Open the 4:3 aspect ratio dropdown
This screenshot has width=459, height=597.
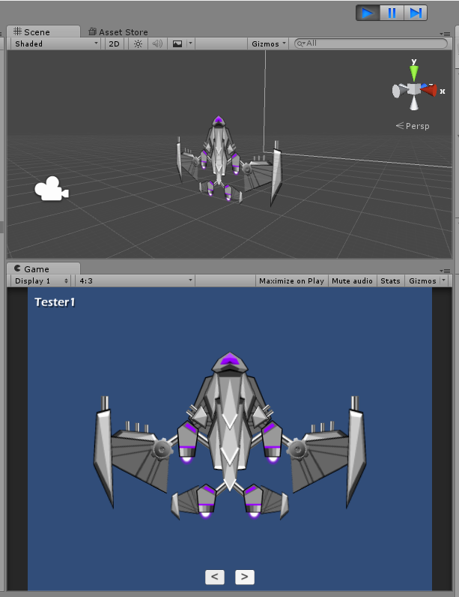click(x=136, y=281)
